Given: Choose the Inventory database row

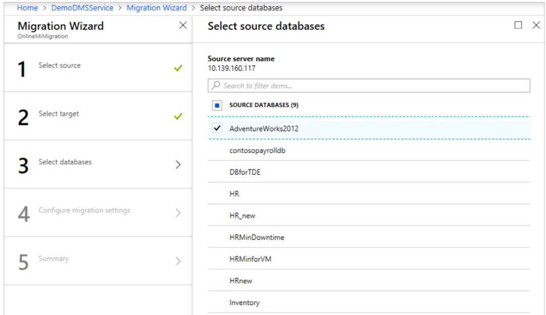Looking at the screenshot, I should [x=245, y=302].
